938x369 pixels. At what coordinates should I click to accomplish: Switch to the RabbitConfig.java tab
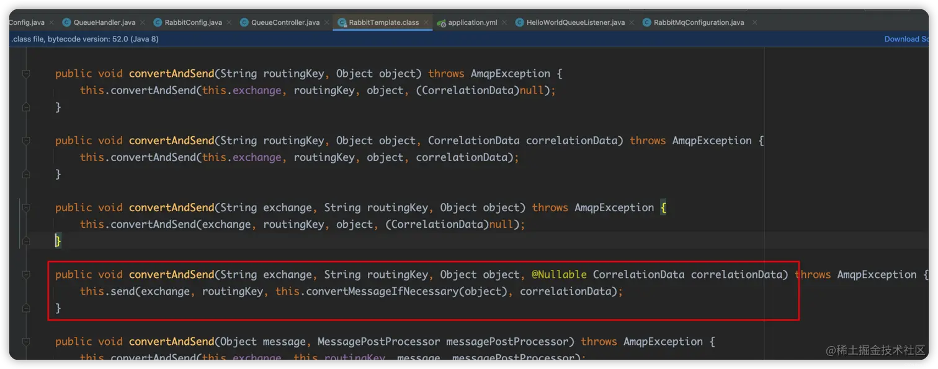pos(193,22)
